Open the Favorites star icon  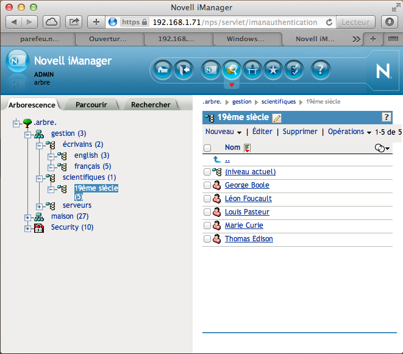(273, 69)
